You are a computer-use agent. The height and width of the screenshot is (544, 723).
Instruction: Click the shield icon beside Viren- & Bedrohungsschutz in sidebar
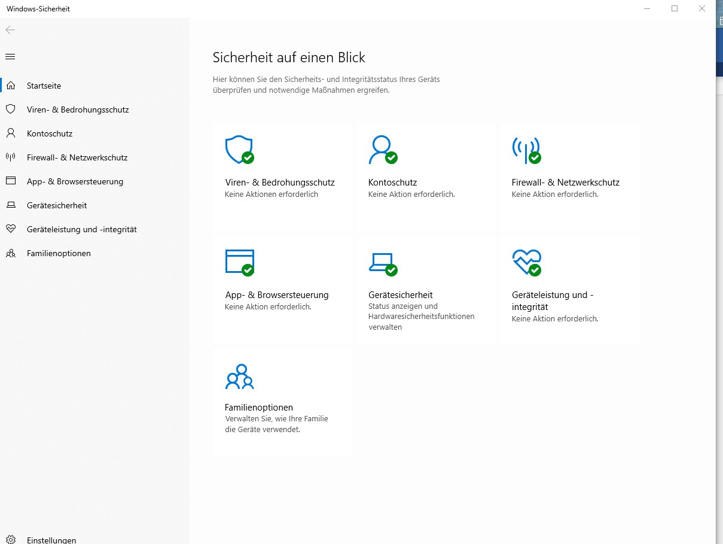[x=10, y=110]
